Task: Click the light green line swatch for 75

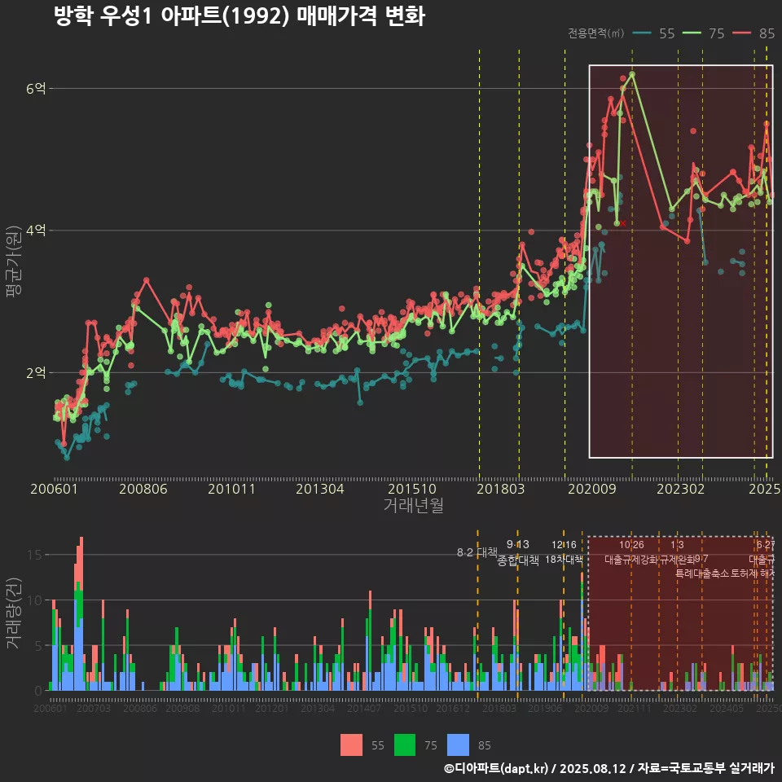Action: 692,33
